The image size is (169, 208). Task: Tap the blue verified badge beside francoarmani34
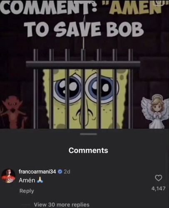pyautogui.click(x=60, y=172)
